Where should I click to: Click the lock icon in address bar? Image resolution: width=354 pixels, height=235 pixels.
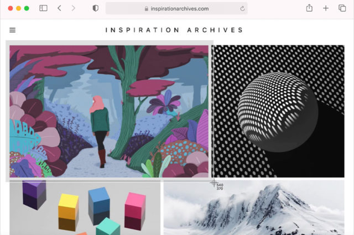[x=146, y=9]
